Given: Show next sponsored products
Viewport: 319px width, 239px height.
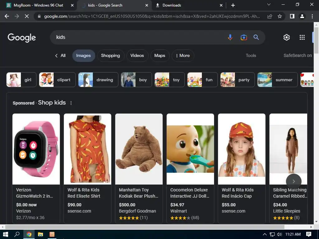Looking at the screenshot, I should click(293, 181).
